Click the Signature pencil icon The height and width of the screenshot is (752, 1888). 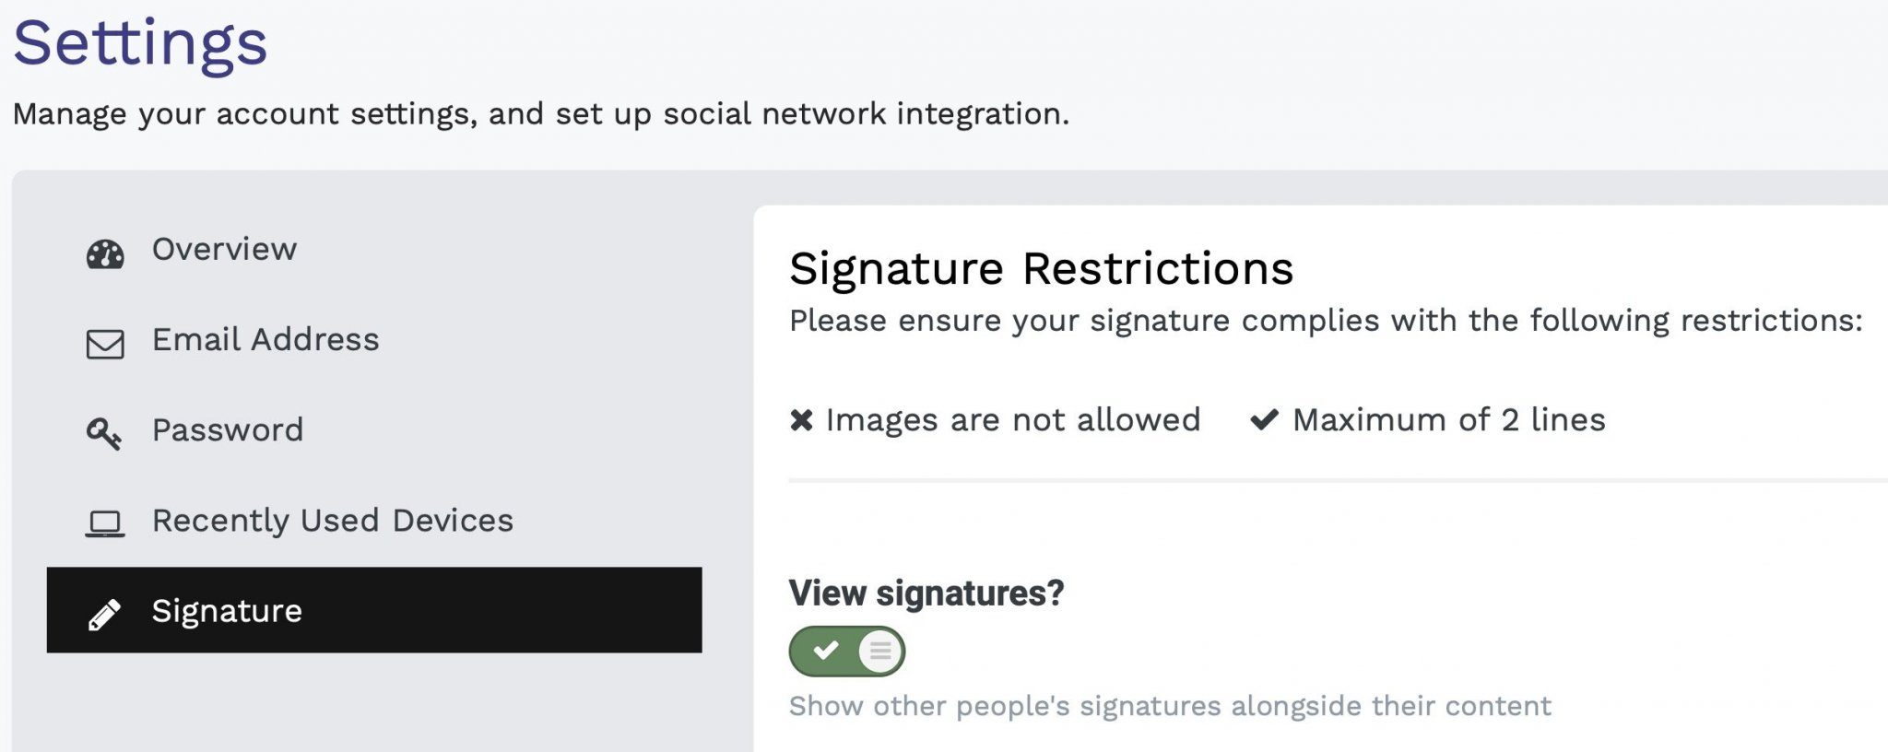click(104, 615)
